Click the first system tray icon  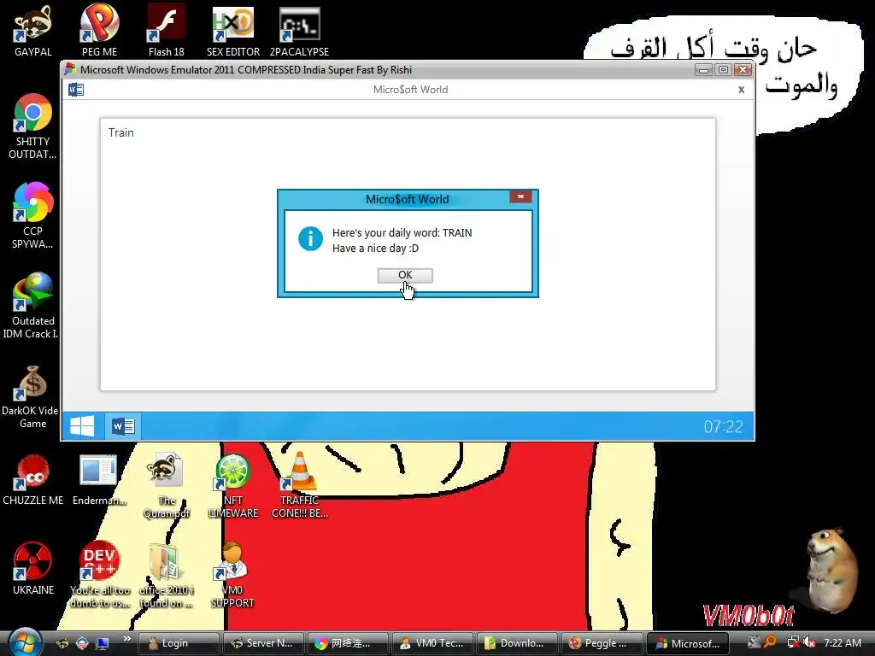(x=754, y=642)
